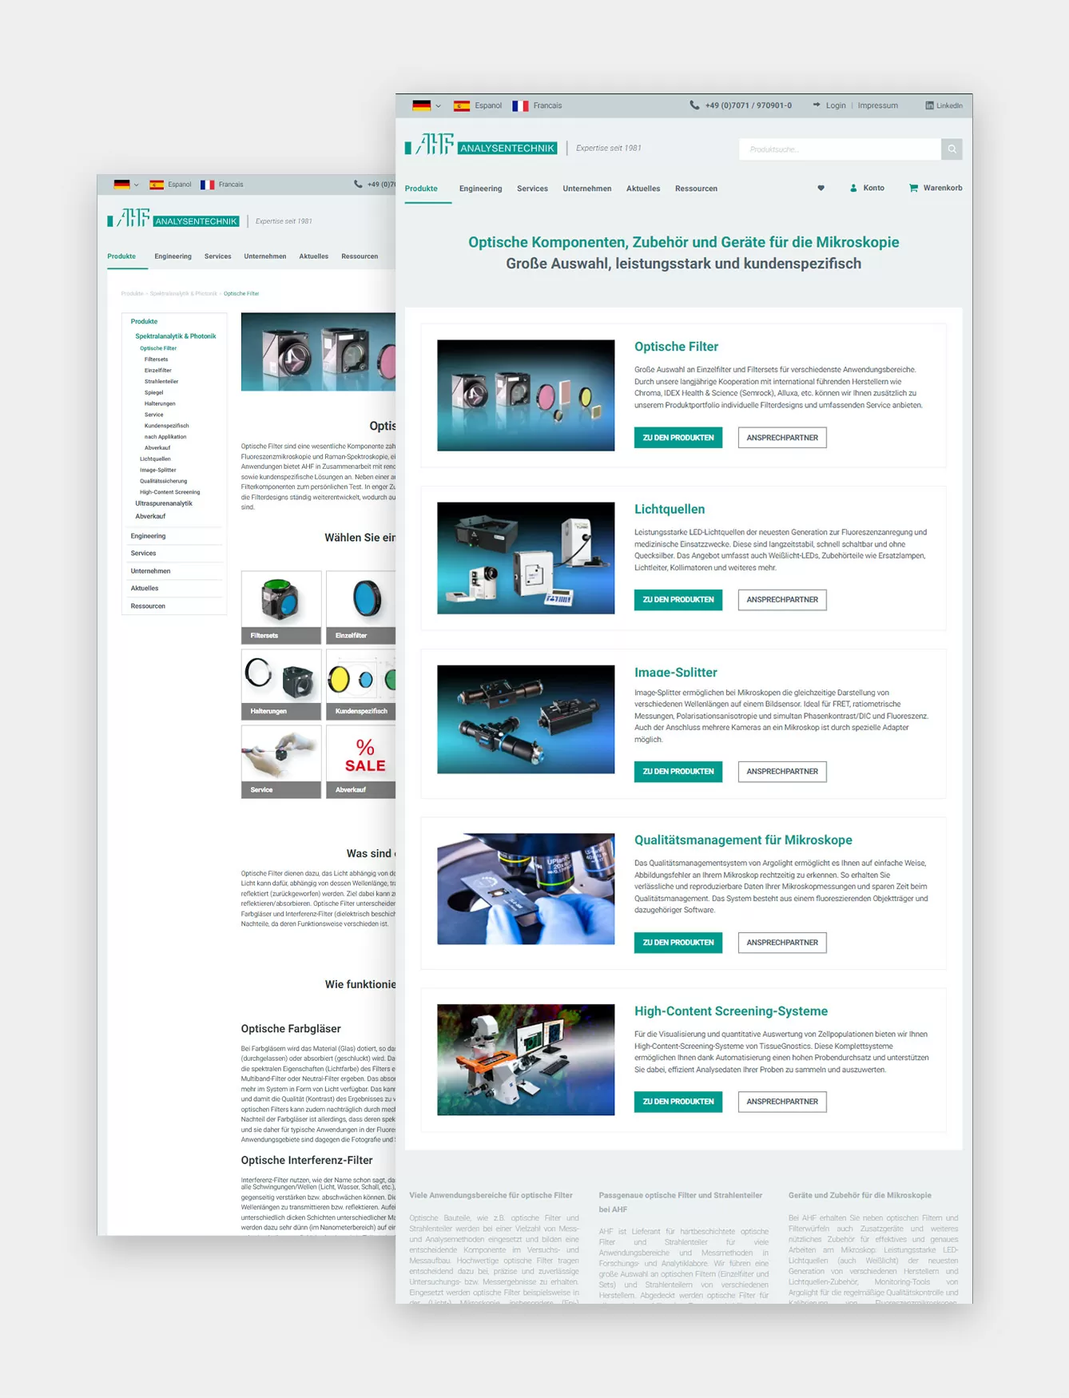
Task: Click the search magnifier icon
Action: [x=952, y=149]
